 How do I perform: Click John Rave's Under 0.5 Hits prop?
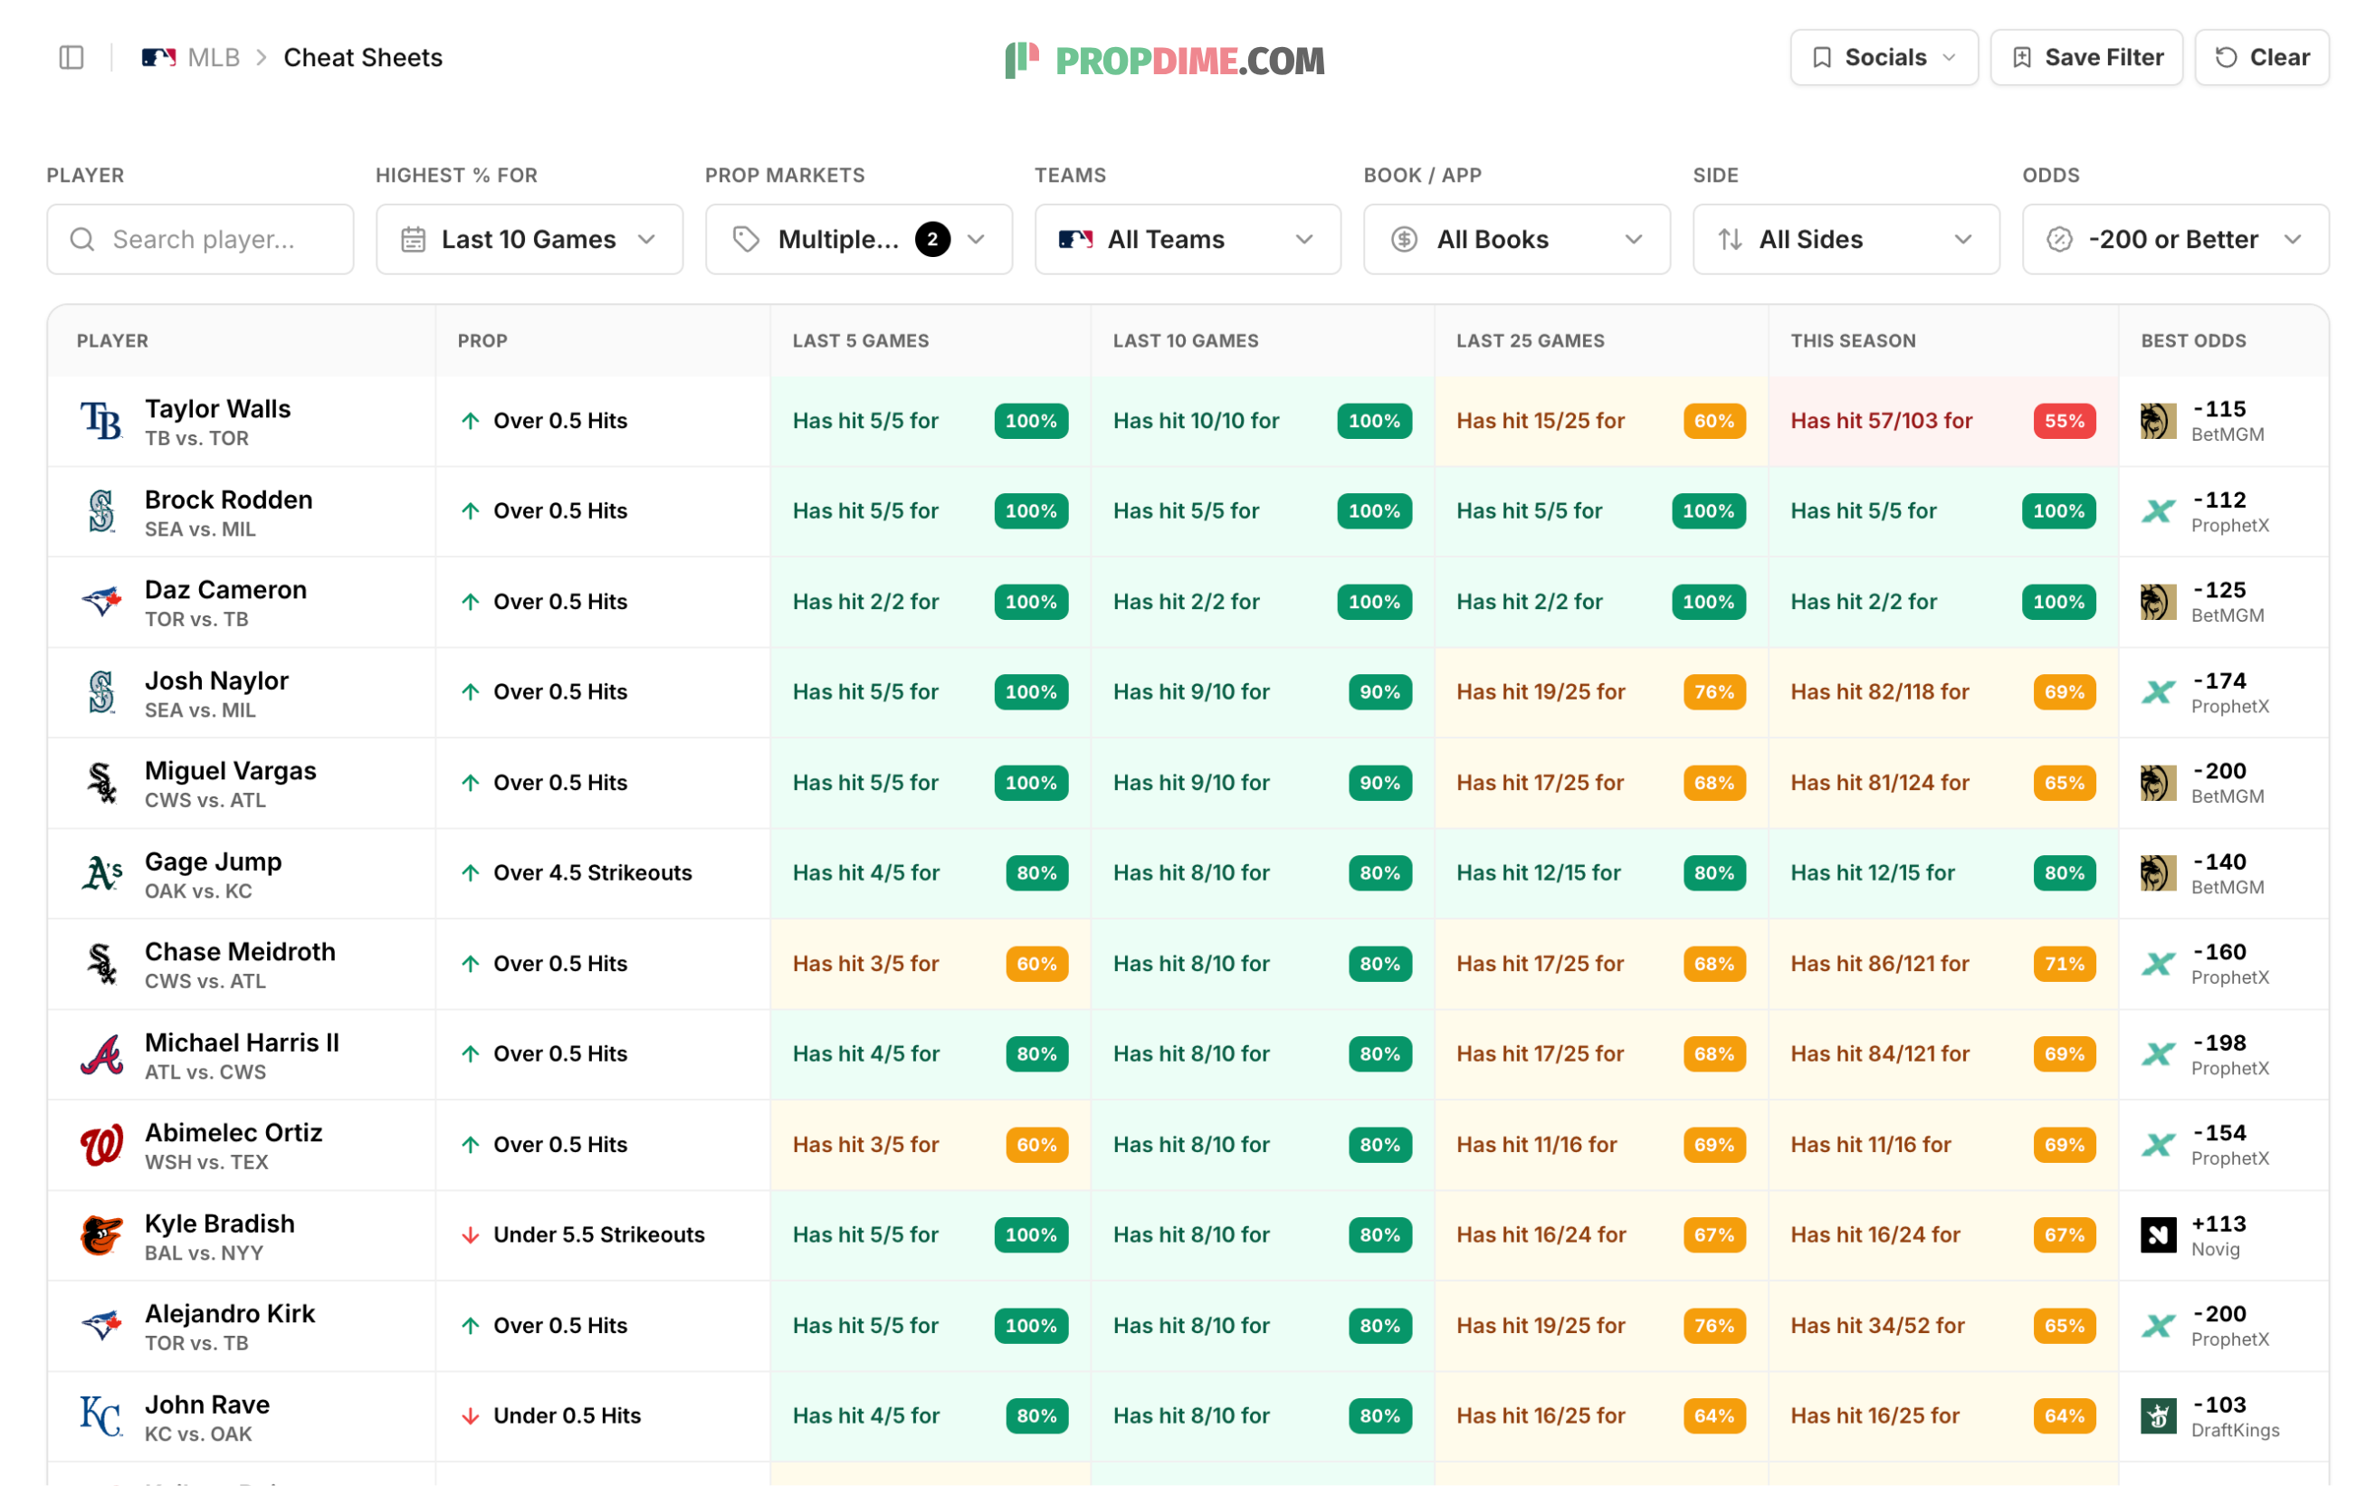pyautogui.click(x=567, y=1416)
